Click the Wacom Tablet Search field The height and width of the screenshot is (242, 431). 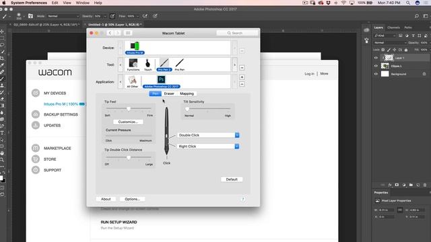coord(237,33)
